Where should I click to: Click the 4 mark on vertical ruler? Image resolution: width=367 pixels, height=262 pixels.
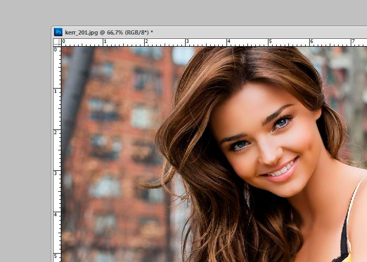pyautogui.click(x=56, y=214)
